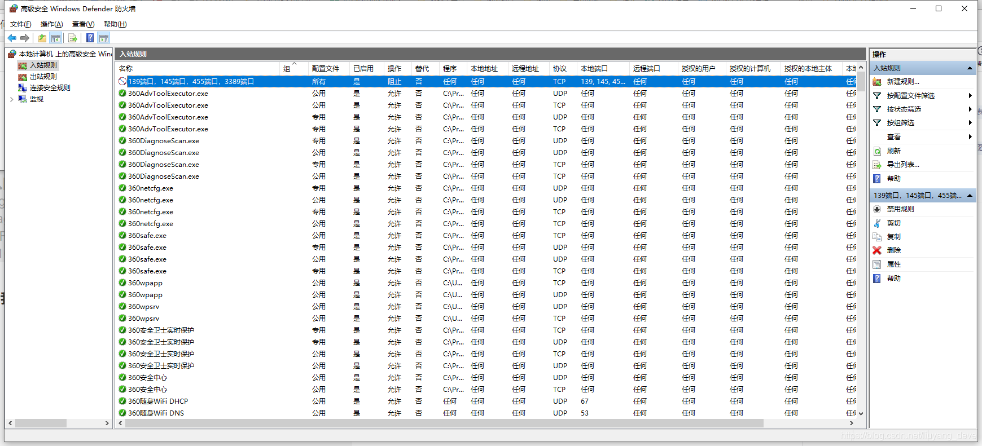
Task: Sort by the 配置文件 column header
Action: [328, 69]
